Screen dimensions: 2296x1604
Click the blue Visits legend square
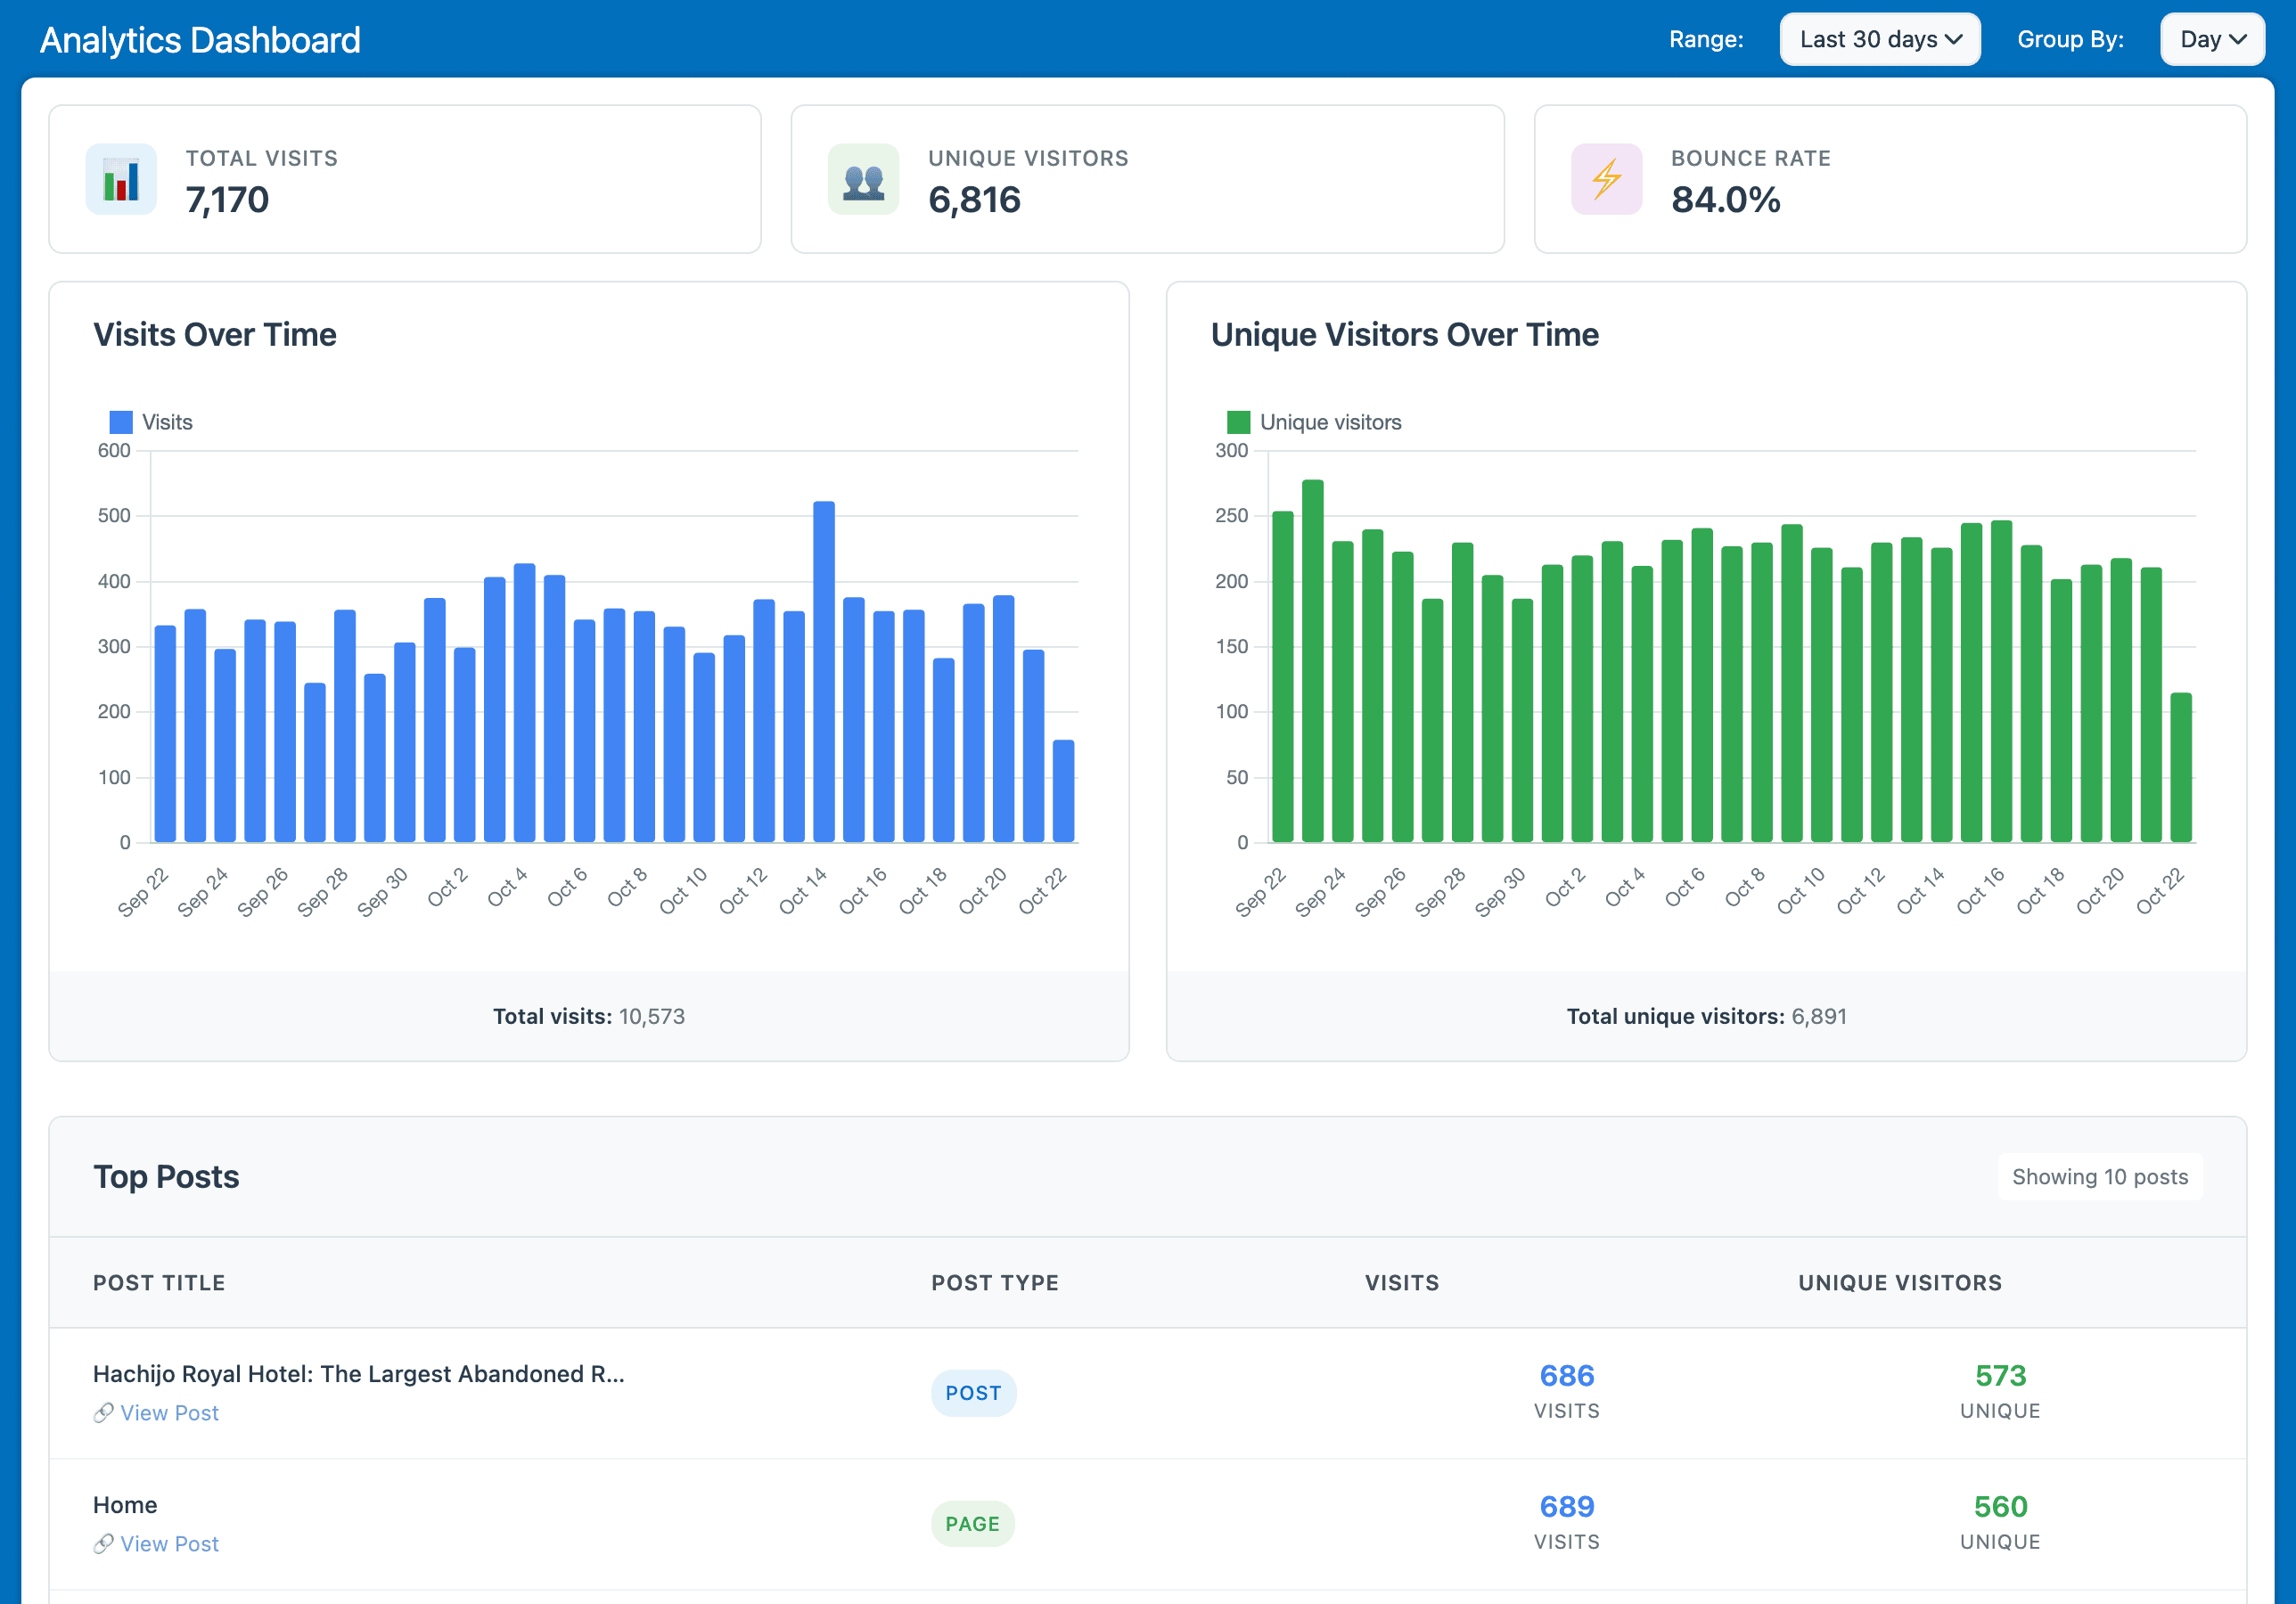(x=121, y=421)
